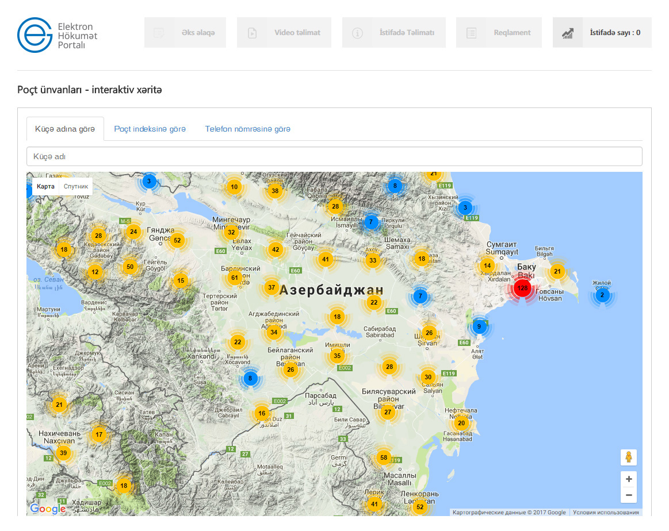Zoom in the map with plus button

point(629,479)
